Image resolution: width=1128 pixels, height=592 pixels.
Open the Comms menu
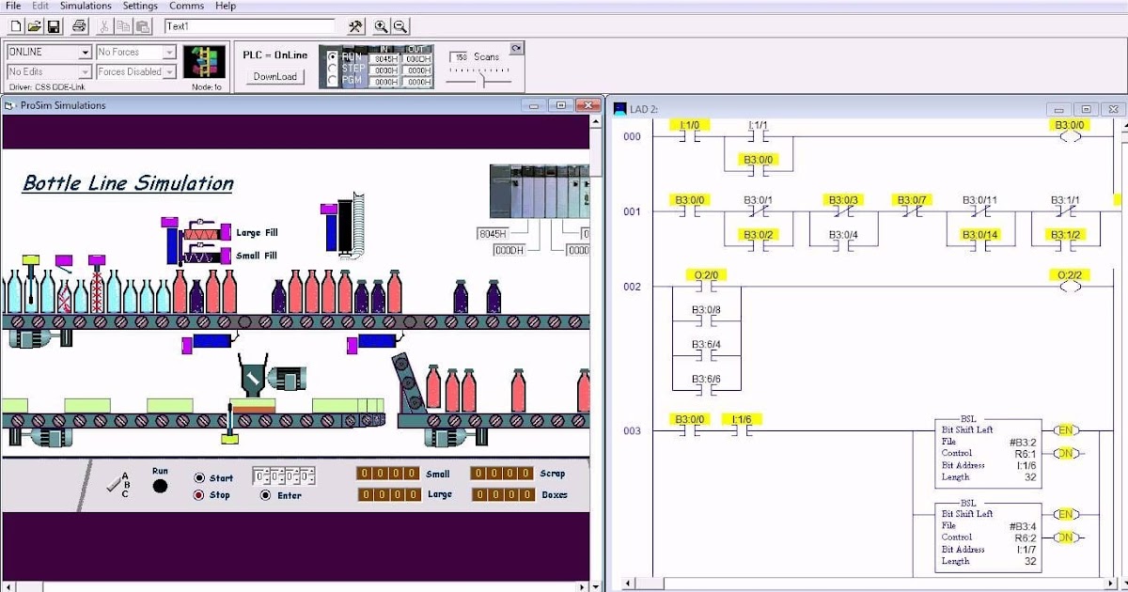[x=186, y=6]
